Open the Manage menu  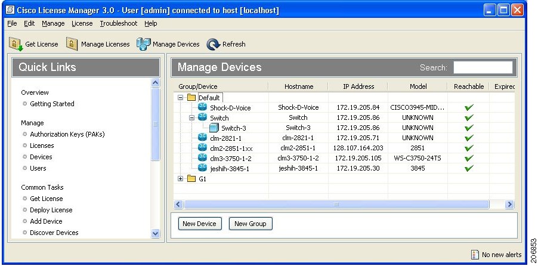[53, 23]
